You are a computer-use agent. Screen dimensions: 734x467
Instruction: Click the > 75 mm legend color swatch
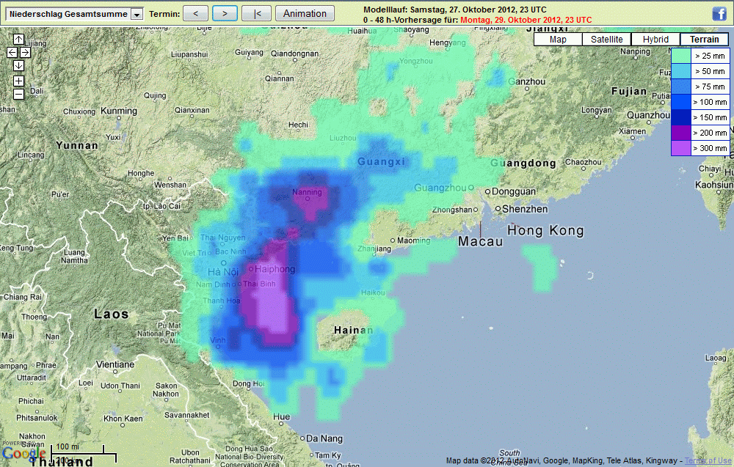coord(681,87)
